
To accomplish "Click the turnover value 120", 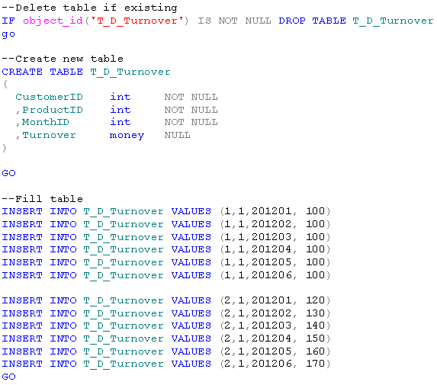I will (316, 300).
